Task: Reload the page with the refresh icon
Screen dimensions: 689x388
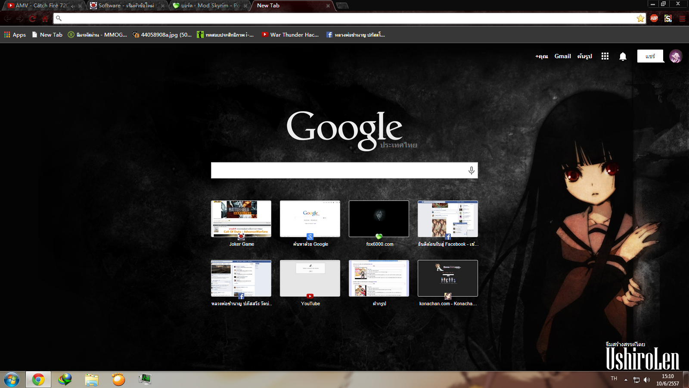Action: tap(32, 19)
